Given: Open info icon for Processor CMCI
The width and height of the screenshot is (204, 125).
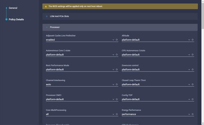Looking at the screenshot, I should click(x=117, y=99).
